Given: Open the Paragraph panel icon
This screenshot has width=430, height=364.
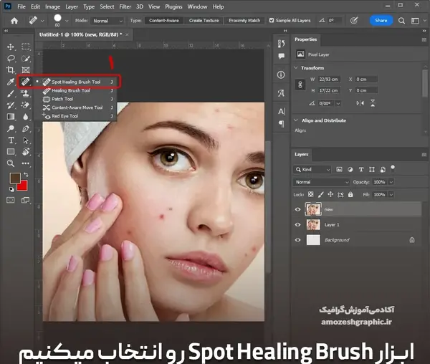Looking at the screenshot, I should (282, 124).
